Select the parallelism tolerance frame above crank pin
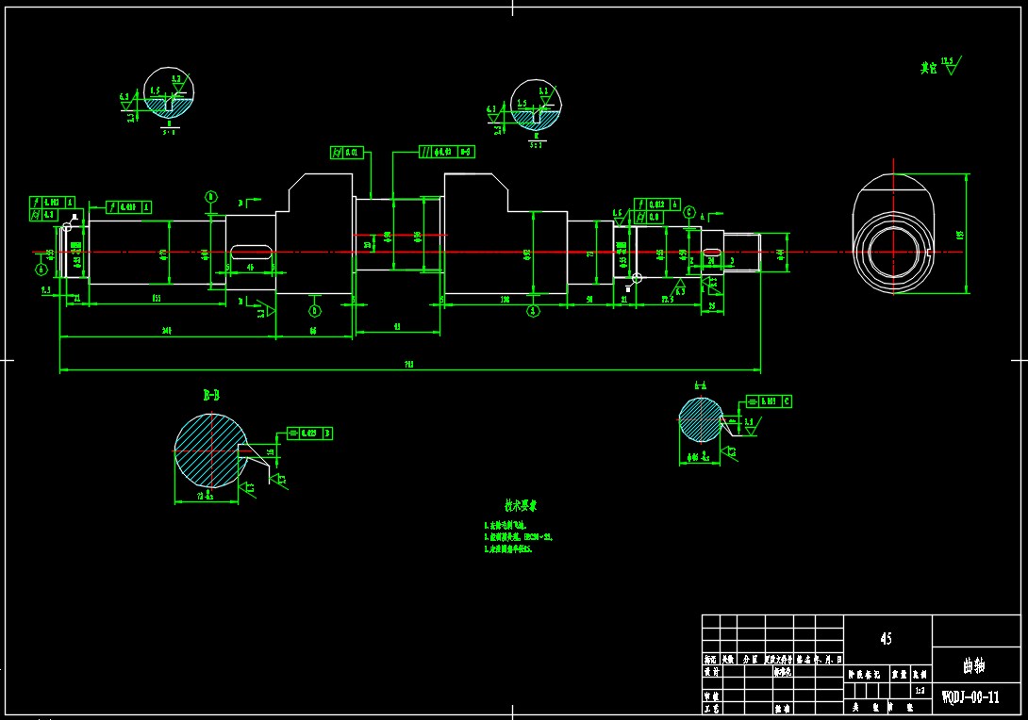 pyautogui.click(x=446, y=152)
